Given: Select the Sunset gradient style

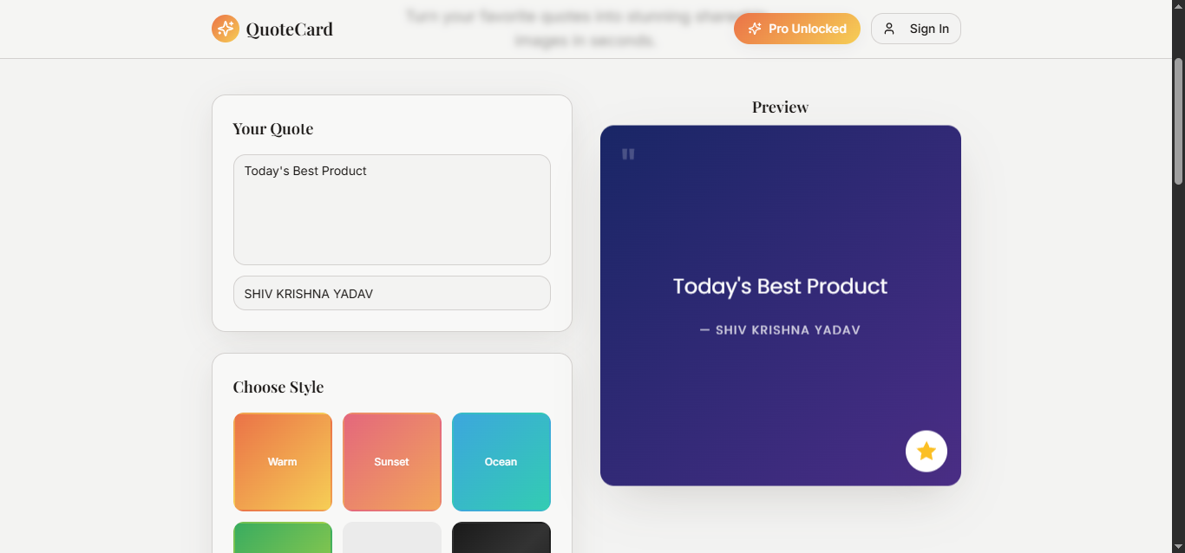Looking at the screenshot, I should click(x=391, y=461).
